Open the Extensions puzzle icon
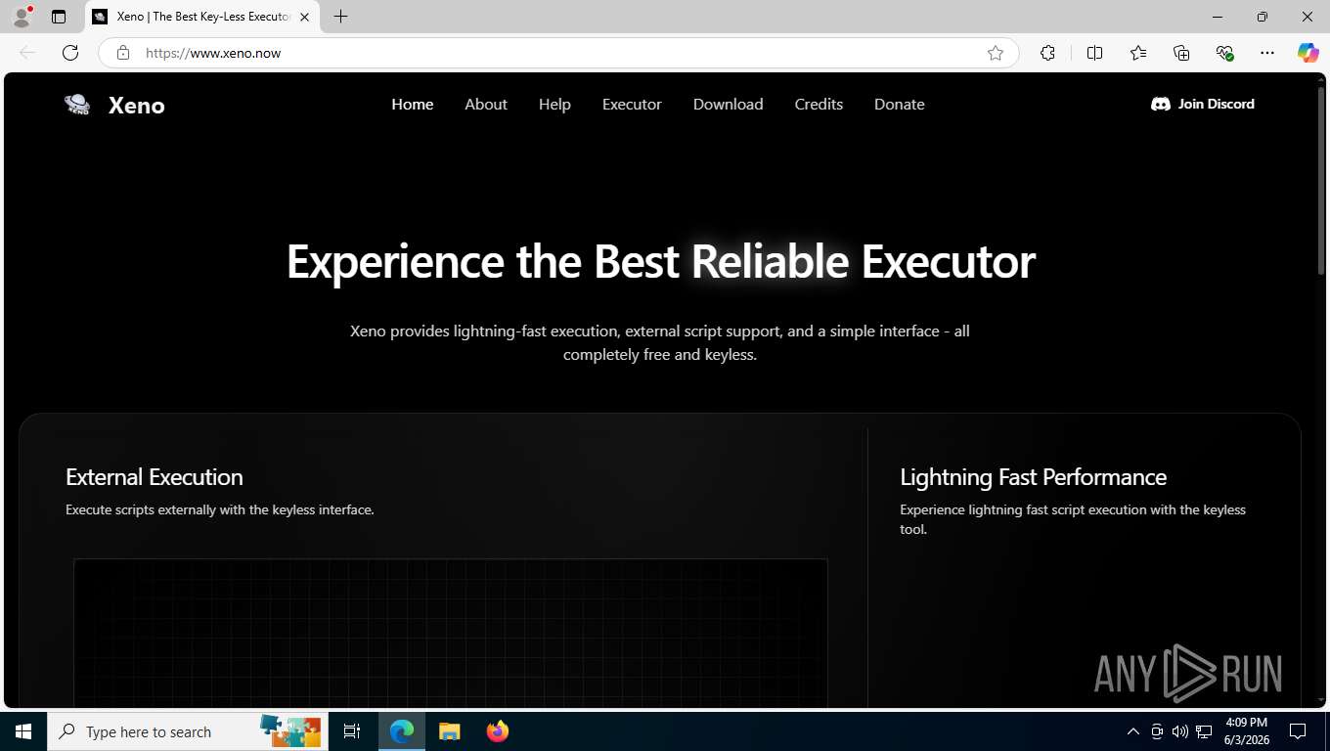 coord(1047,53)
